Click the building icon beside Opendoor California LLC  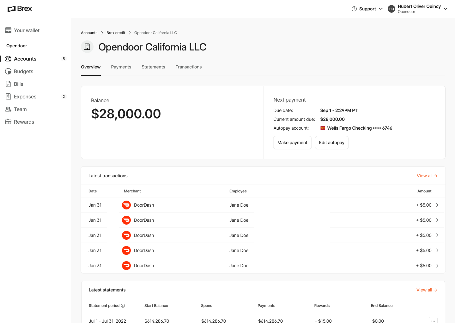pos(87,47)
